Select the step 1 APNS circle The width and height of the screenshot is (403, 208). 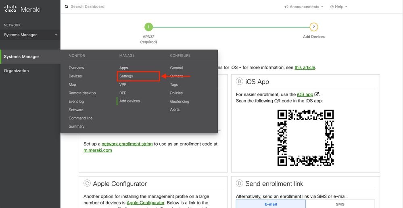[x=148, y=27]
